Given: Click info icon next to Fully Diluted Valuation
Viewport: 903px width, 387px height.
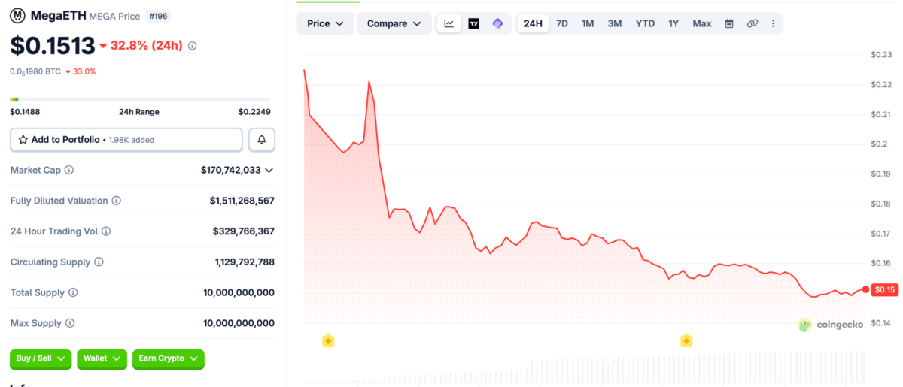Looking at the screenshot, I should pos(117,201).
